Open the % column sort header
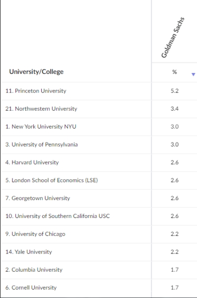197x298 pixels. 174,72
